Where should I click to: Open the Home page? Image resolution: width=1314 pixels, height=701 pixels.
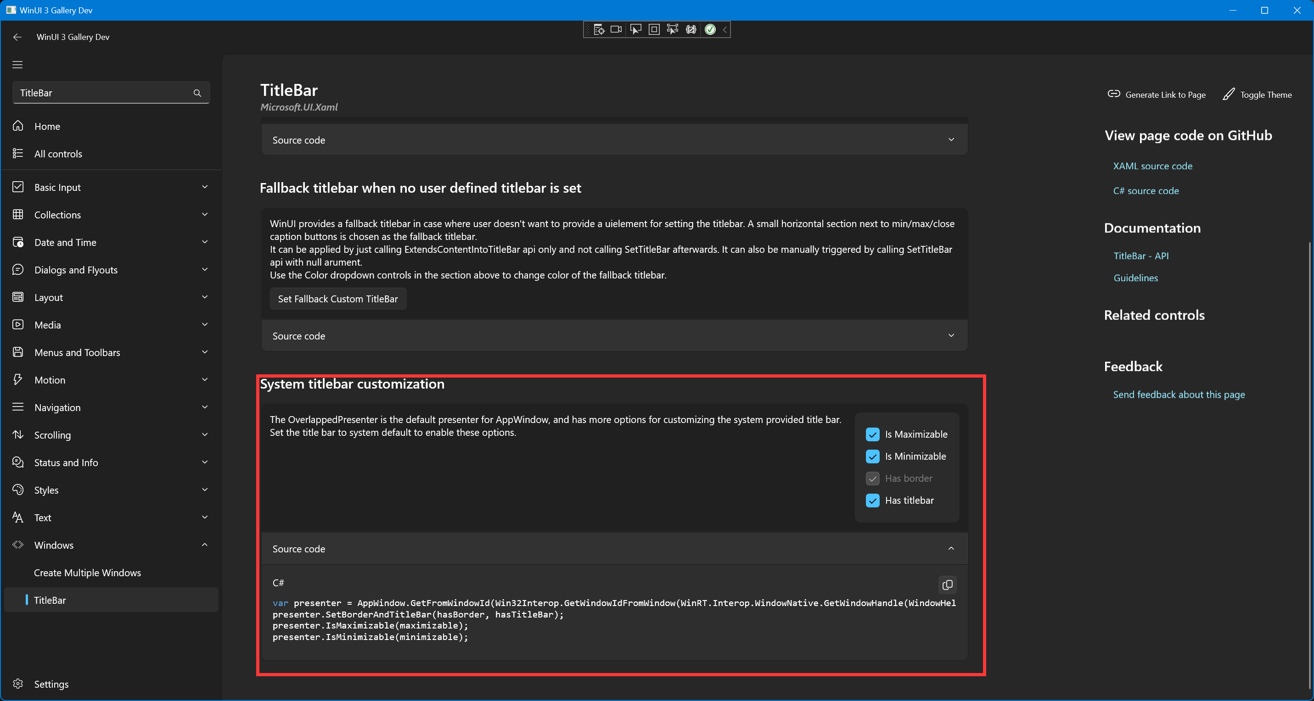(x=111, y=126)
